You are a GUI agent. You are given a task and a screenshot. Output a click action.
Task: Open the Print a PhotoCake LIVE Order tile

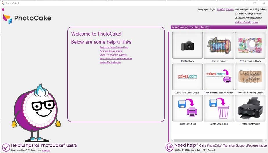(219, 77)
